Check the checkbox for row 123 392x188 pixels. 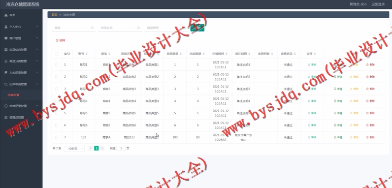tap(57, 137)
